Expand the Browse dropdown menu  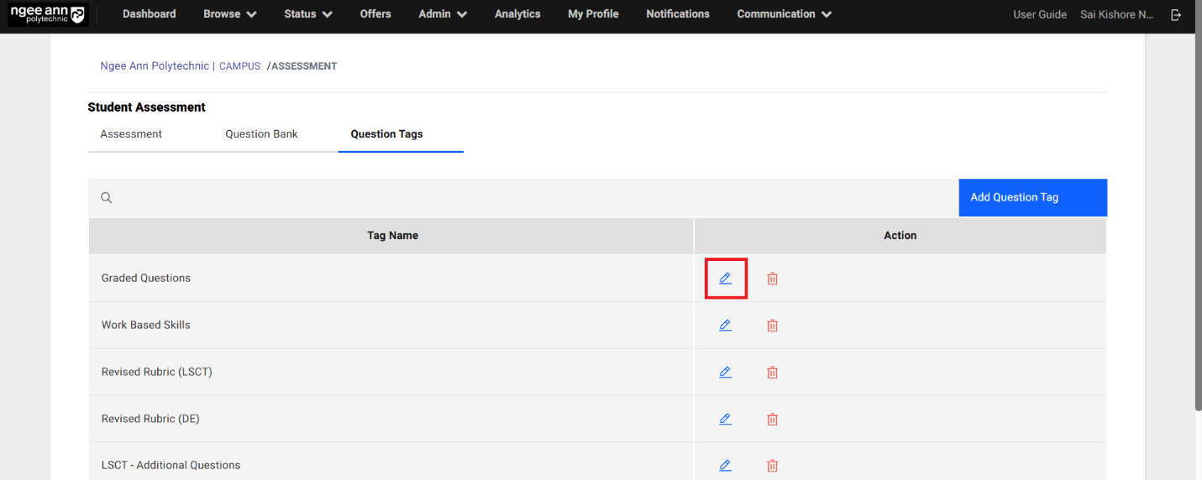229,14
